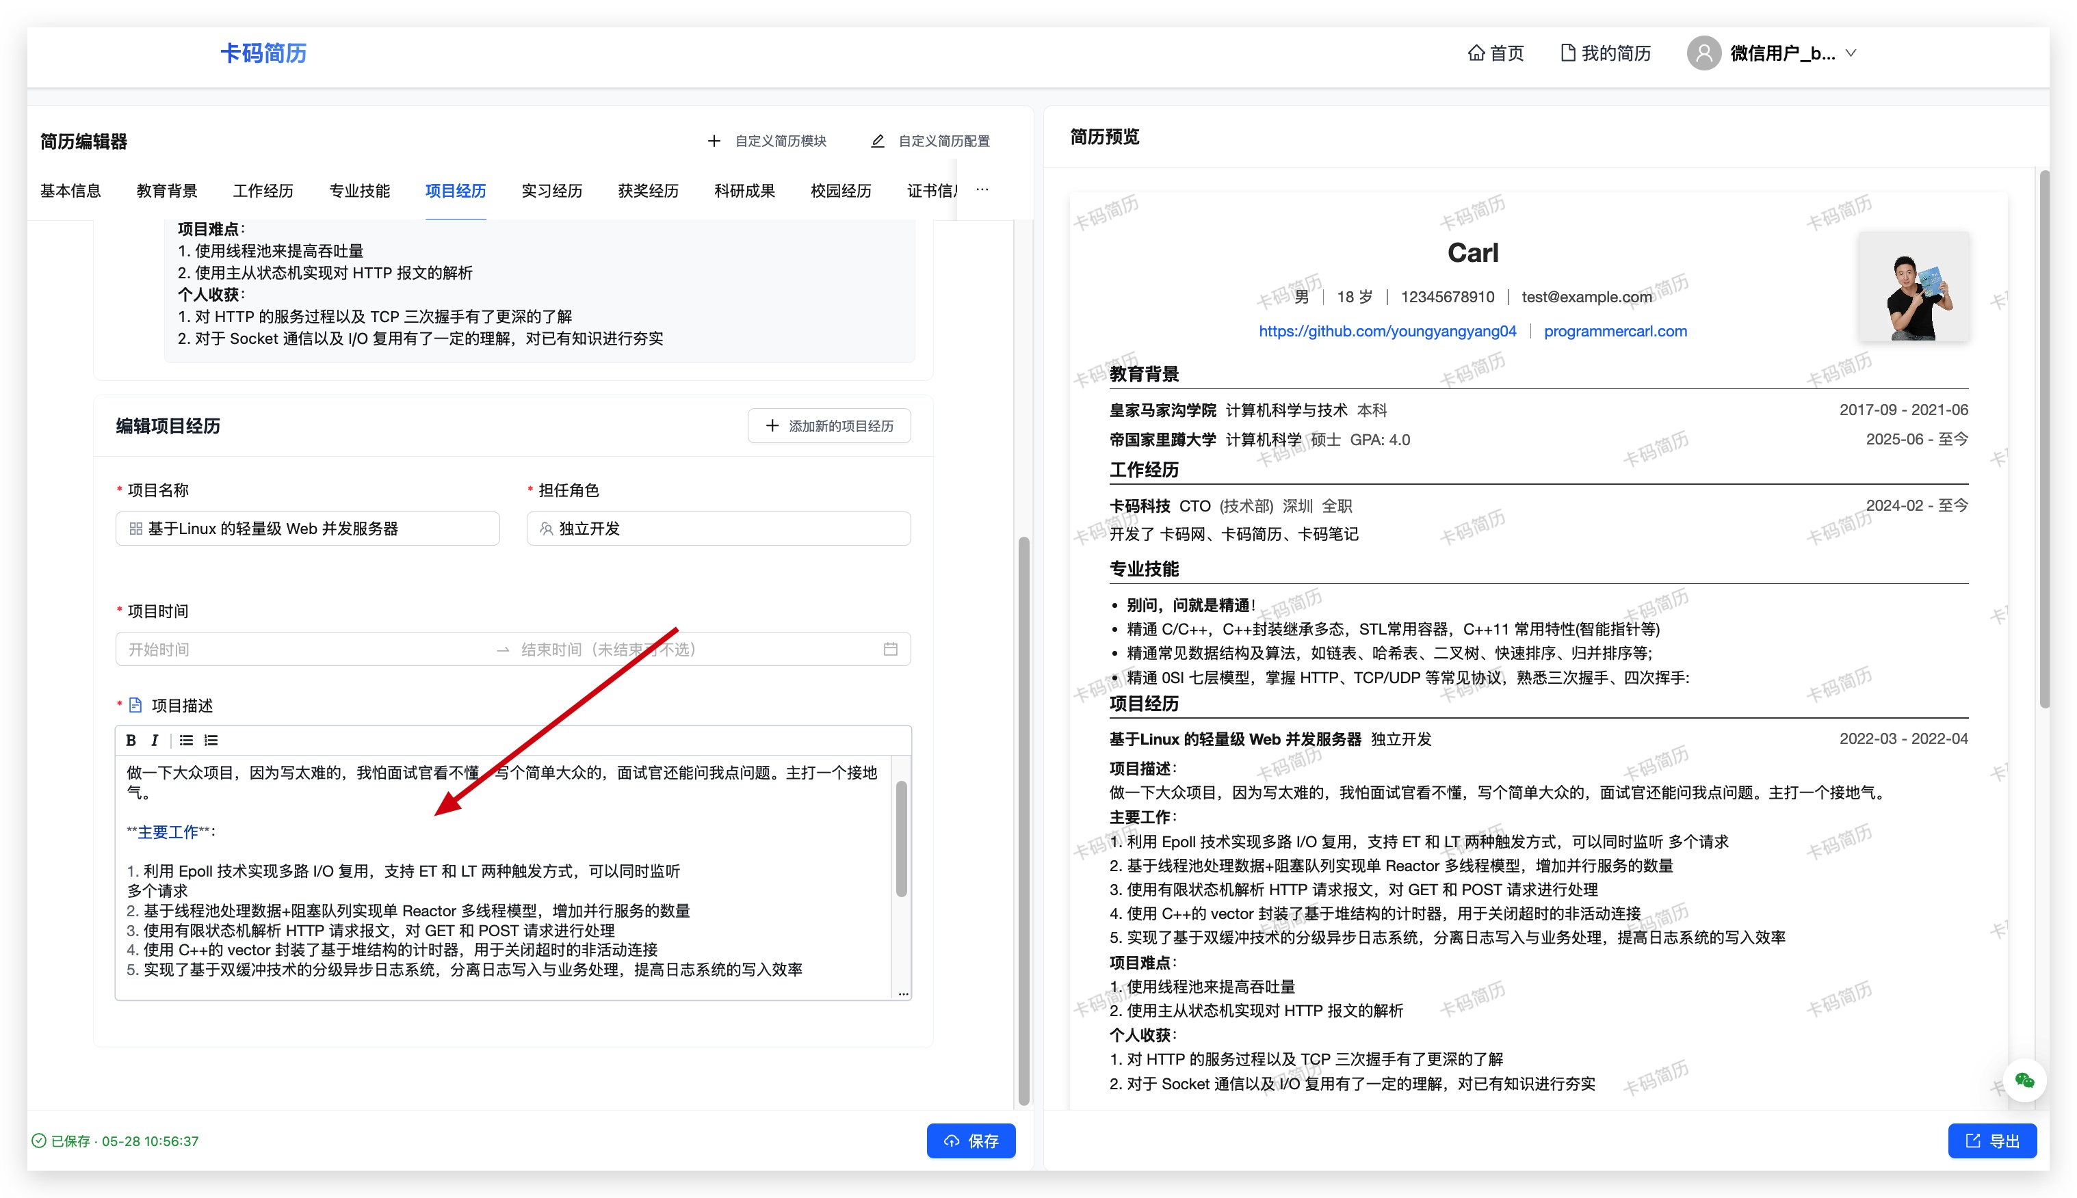Switch to the 教育背景 tab
Screen dimensions: 2077x1198
click(167, 191)
